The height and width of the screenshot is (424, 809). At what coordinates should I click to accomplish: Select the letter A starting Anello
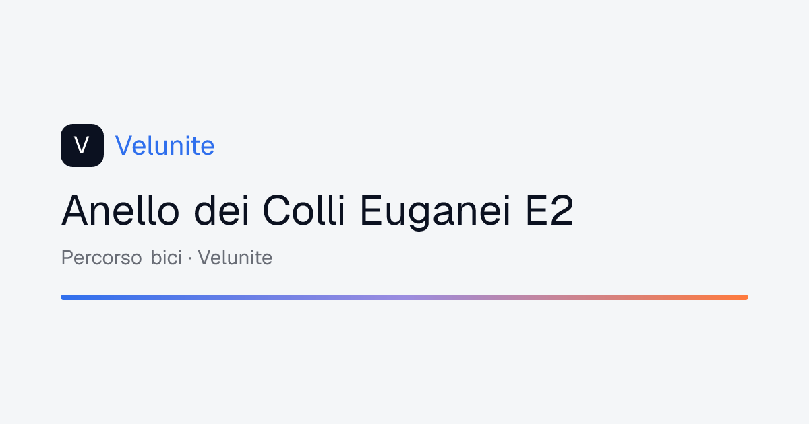(x=73, y=211)
